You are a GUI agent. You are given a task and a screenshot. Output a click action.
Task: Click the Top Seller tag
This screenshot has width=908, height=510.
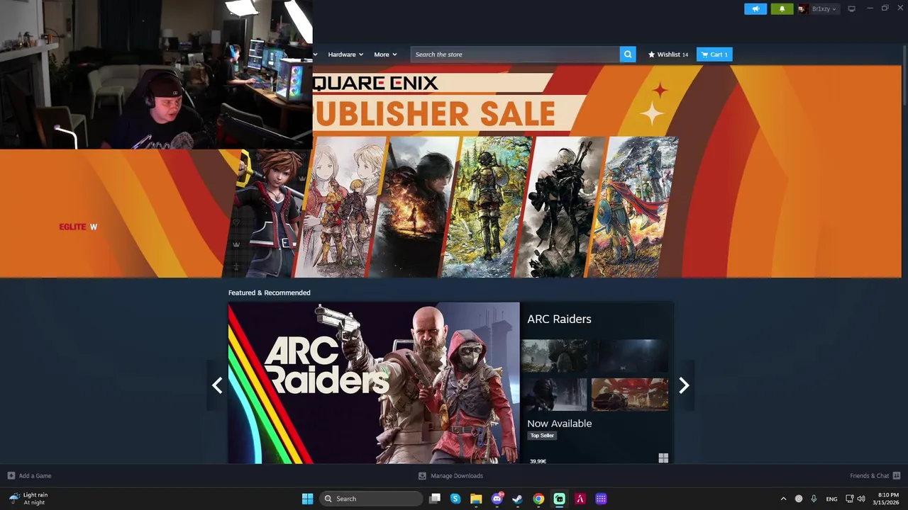pyautogui.click(x=542, y=436)
